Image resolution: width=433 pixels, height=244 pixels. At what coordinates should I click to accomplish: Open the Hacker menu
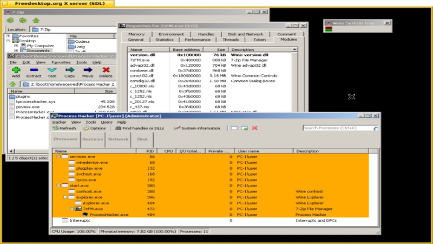click(59, 122)
